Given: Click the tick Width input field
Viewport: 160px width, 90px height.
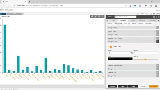Looking at the screenshot, I should (x=120, y=53).
